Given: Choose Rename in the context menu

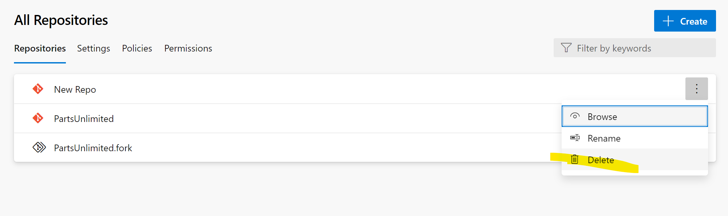Looking at the screenshot, I should [635, 138].
